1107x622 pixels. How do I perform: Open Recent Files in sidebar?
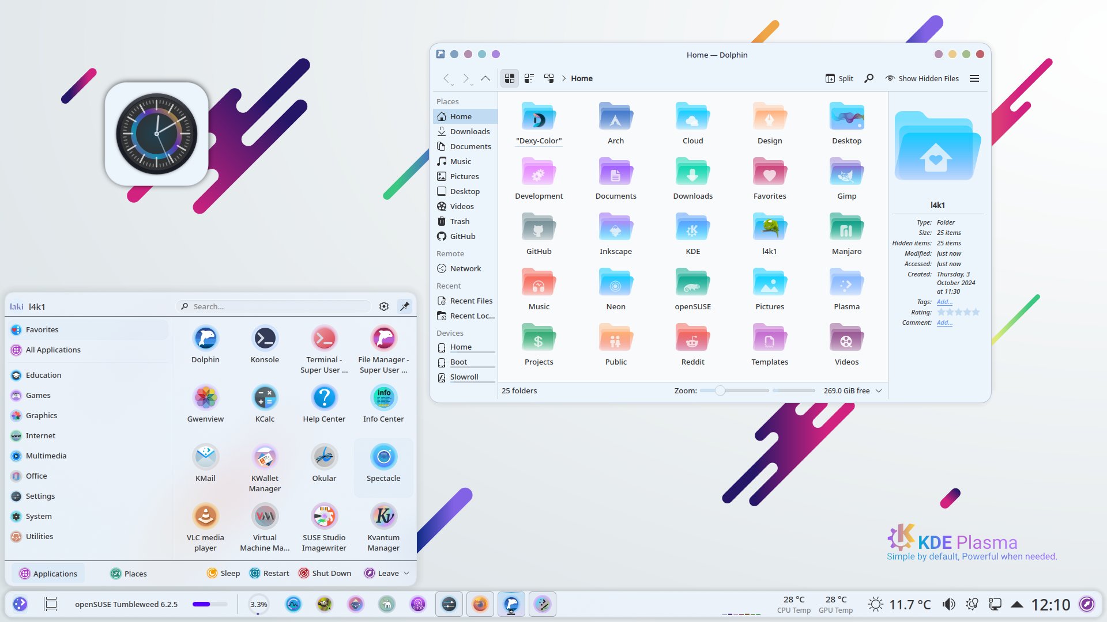coord(465,301)
